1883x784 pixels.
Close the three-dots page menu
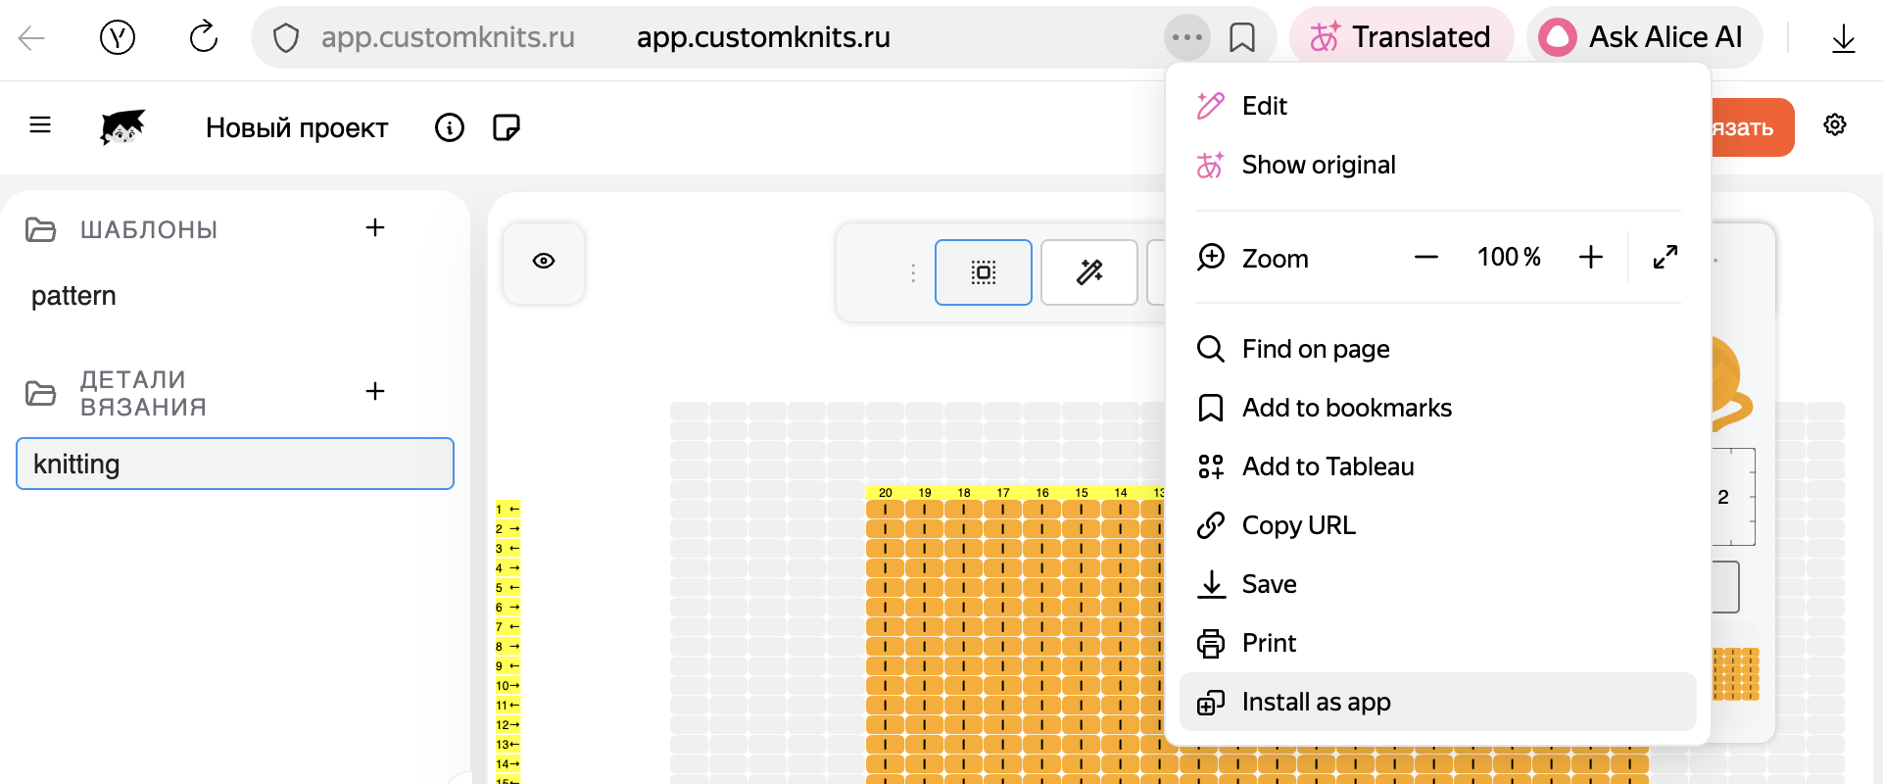(x=1186, y=38)
